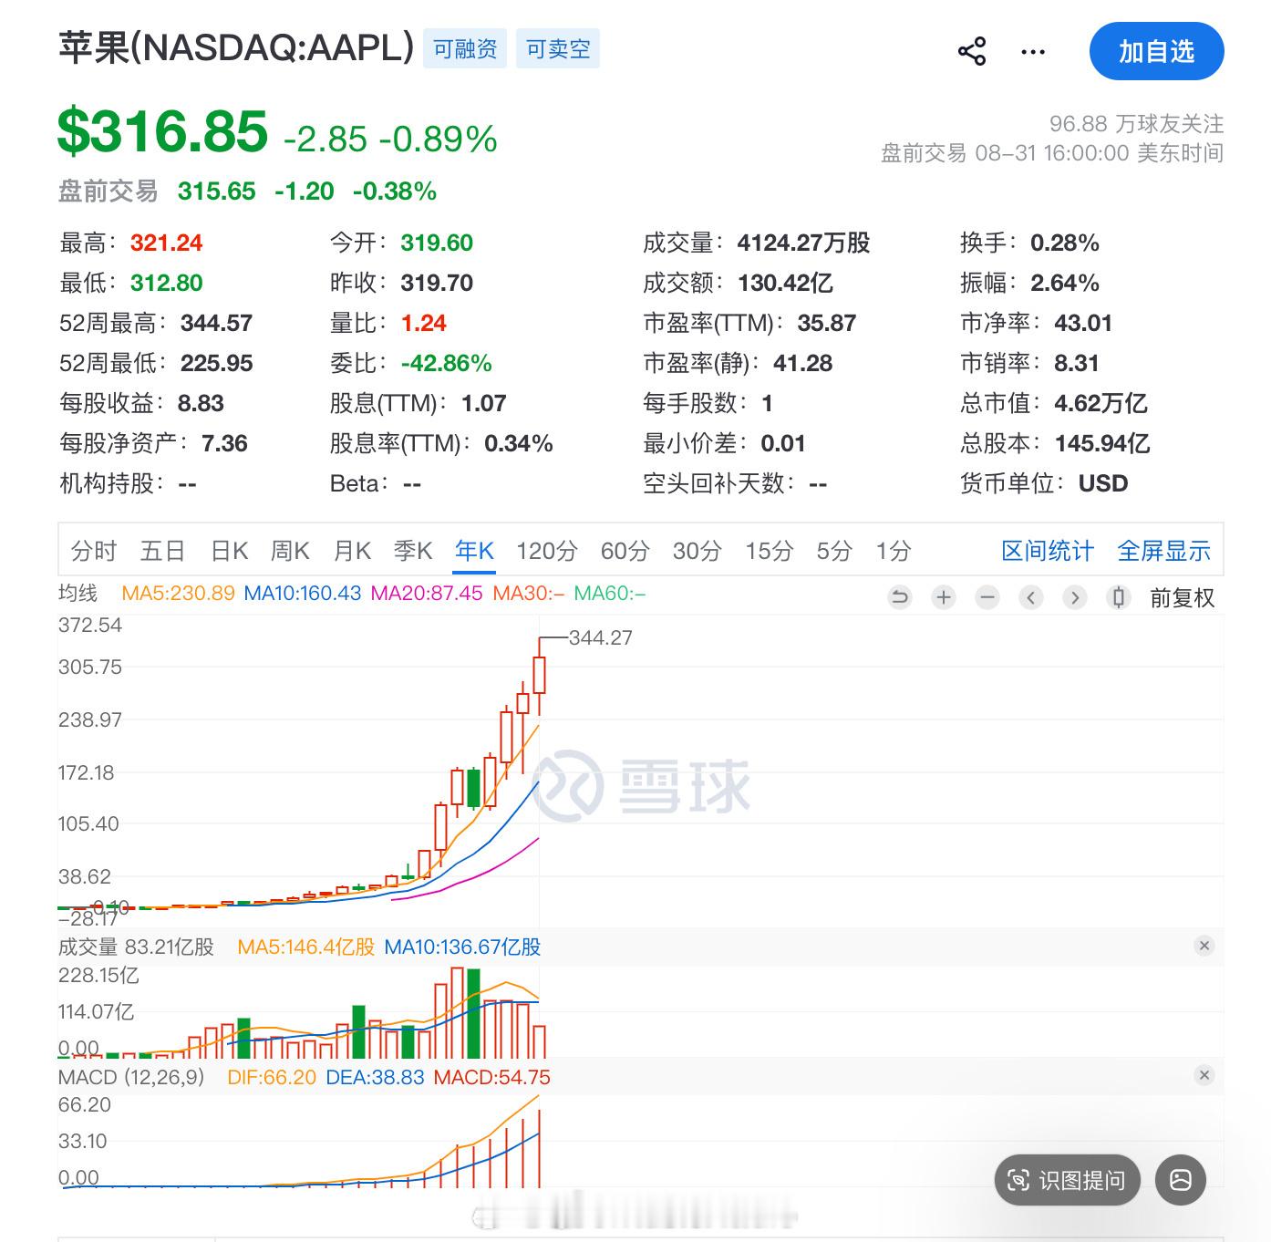Switch to the 120分 interval tab
This screenshot has height=1242, width=1271.
tap(547, 551)
